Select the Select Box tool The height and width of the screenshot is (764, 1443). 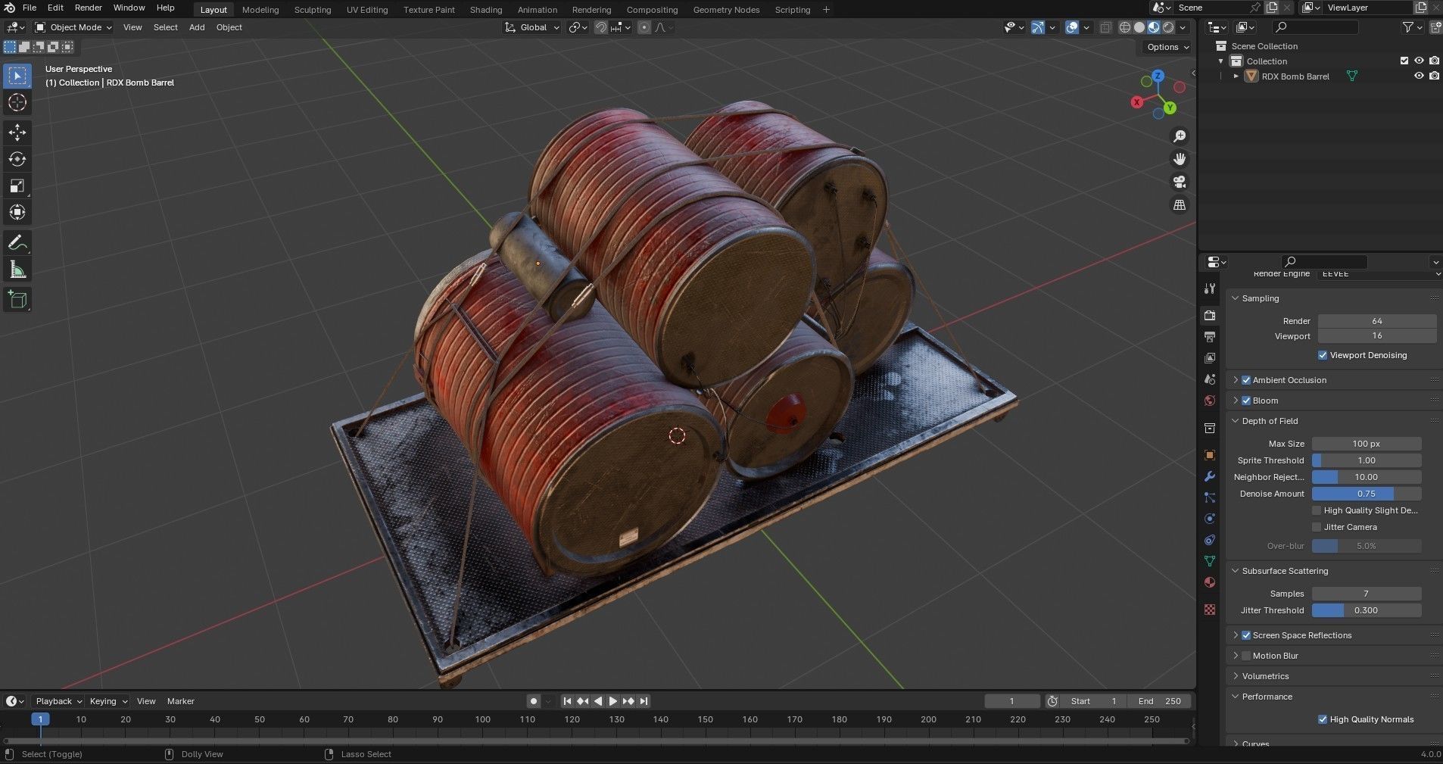coord(17,76)
